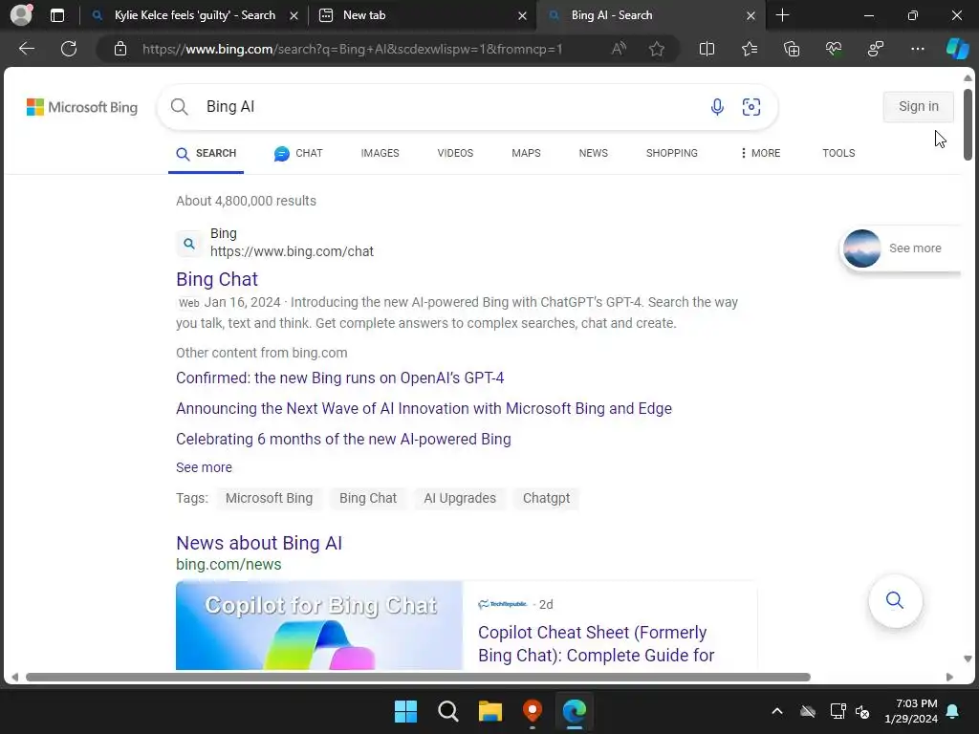Click Copilot for Bing Chat thumbnail
The image size is (979, 734).
click(319, 625)
